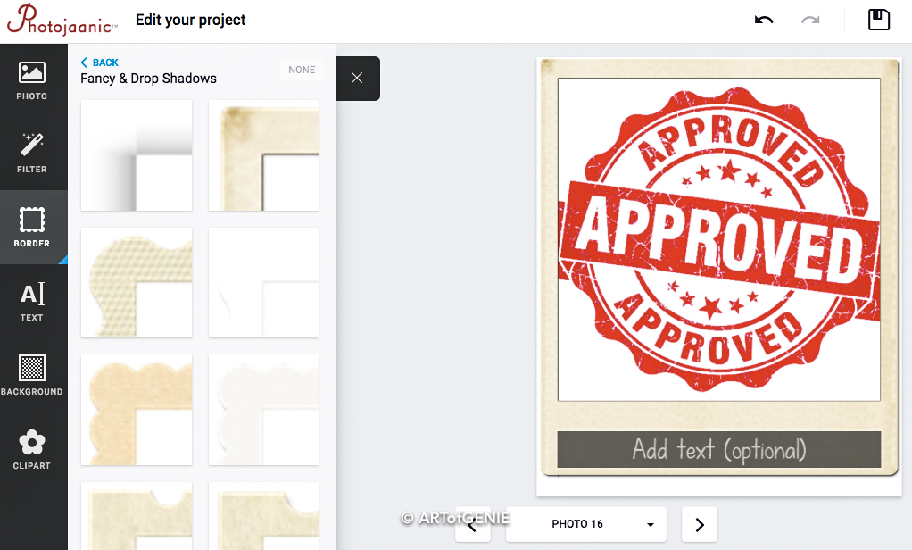Undo the last edit
Image resolution: width=912 pixels, height=550 pixels.
764,20
